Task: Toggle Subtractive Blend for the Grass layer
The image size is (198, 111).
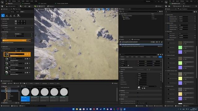Action: tap(9, 56)
